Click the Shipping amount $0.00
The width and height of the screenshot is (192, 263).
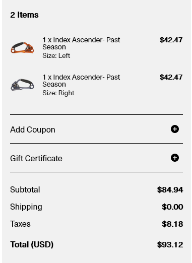(172, 207)
